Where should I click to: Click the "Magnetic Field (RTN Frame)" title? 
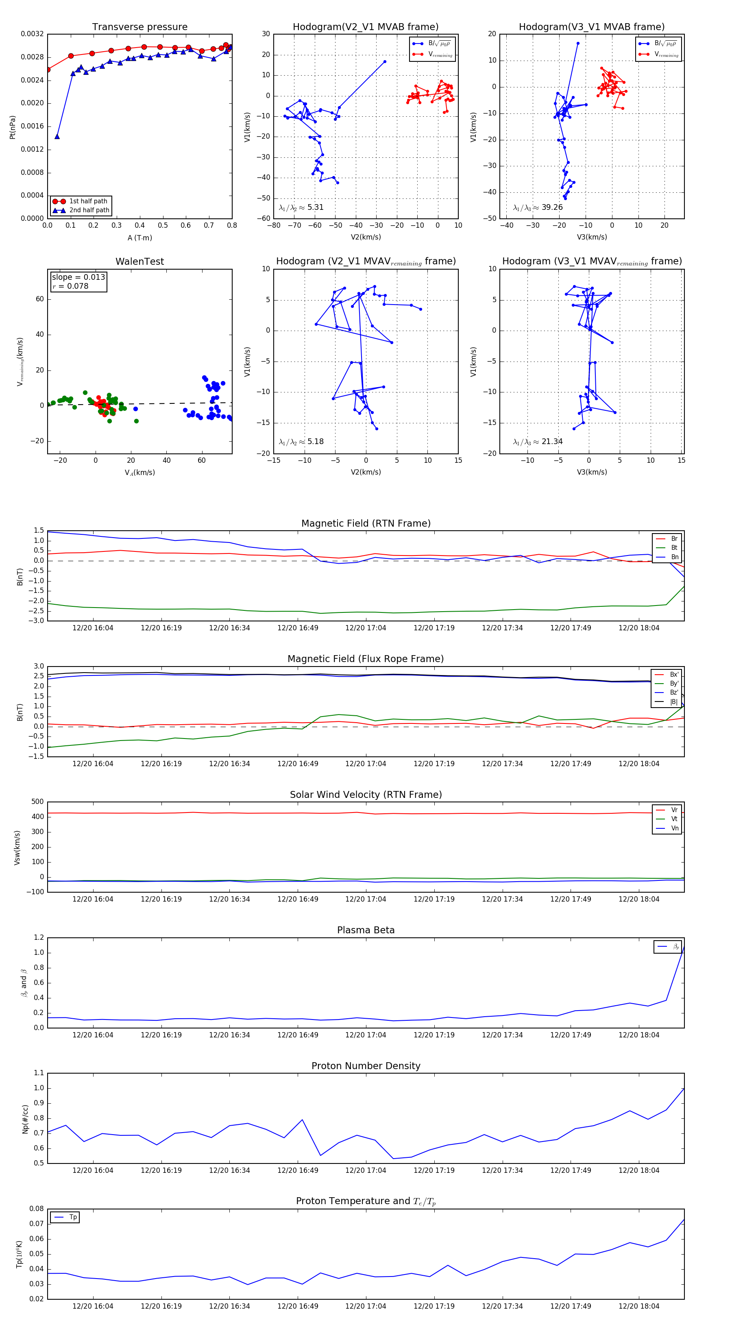coord(366,523)
